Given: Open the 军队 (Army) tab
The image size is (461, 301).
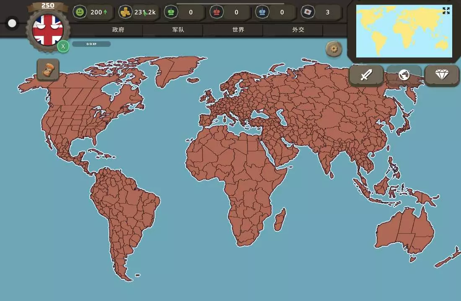Looking at the screenshot, I should click(x=178, y=30).
